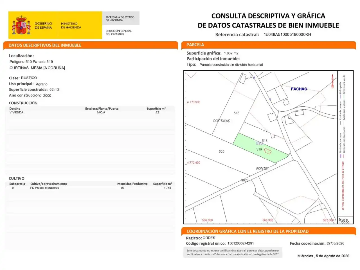Click the "566.800" coordinate label

[x=207, y=220]
